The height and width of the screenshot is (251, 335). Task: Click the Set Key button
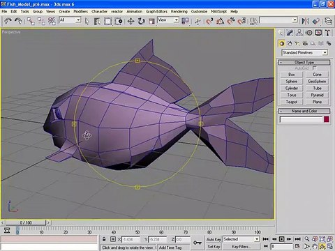click(214, 247)
